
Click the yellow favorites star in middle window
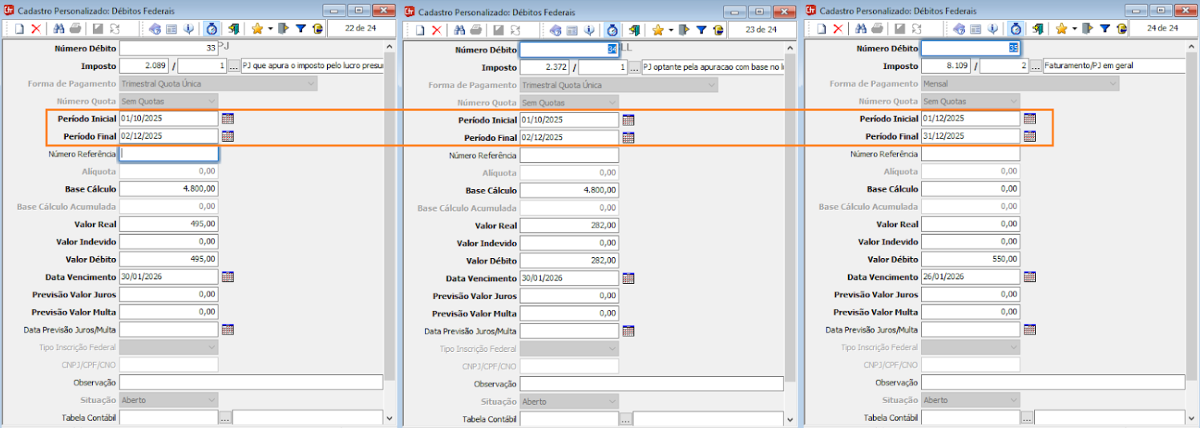pyautogui.click(x=657, y=29)
